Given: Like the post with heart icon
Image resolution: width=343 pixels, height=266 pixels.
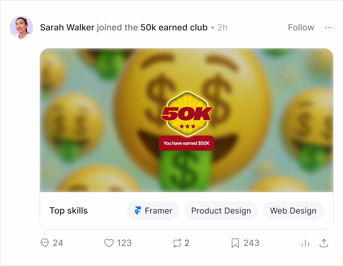Looking at the screenshot, I should (109, 243).
